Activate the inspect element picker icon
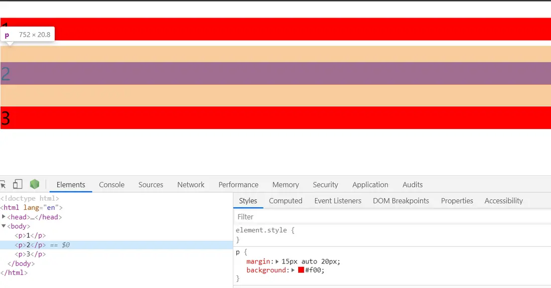Viewport: 551px width, 288px height. point(3,184)
